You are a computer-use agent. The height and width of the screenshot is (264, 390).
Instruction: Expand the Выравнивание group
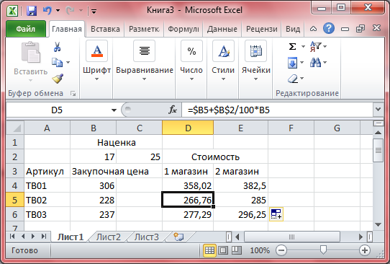coord(144,61)
